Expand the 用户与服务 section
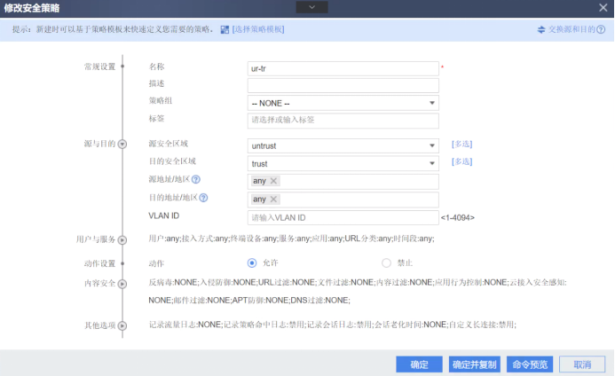The width and height of the screenshot is (615, 376). point(122,240)
